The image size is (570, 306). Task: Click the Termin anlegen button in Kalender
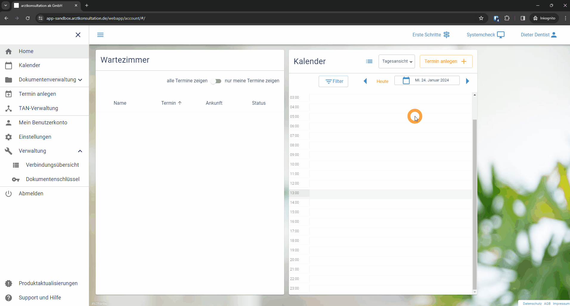[x=446, y=61]
